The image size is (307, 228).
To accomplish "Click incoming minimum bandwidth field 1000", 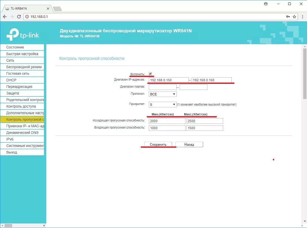I will (x=167, y=128).
